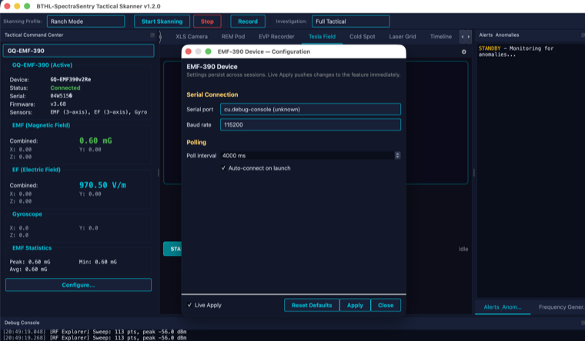585x341 pixels.
Task: Click the Serial: 04W5150 value
Action: (62, 96)
